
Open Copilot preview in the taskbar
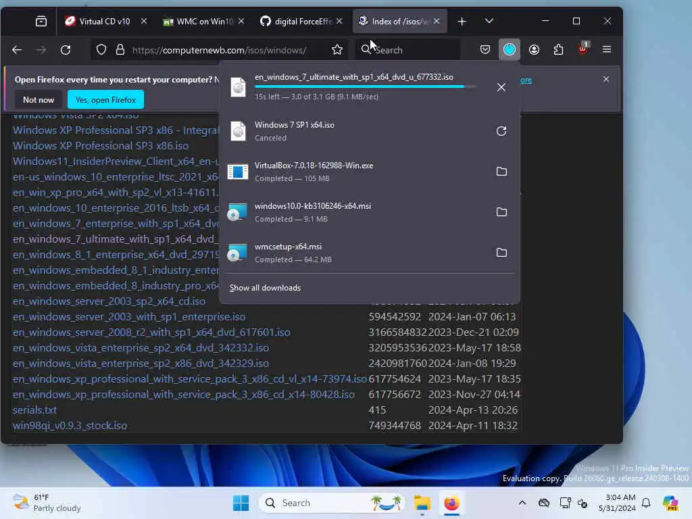point(670,503)
